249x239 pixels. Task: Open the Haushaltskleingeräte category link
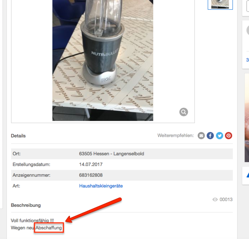click(101, 186)
